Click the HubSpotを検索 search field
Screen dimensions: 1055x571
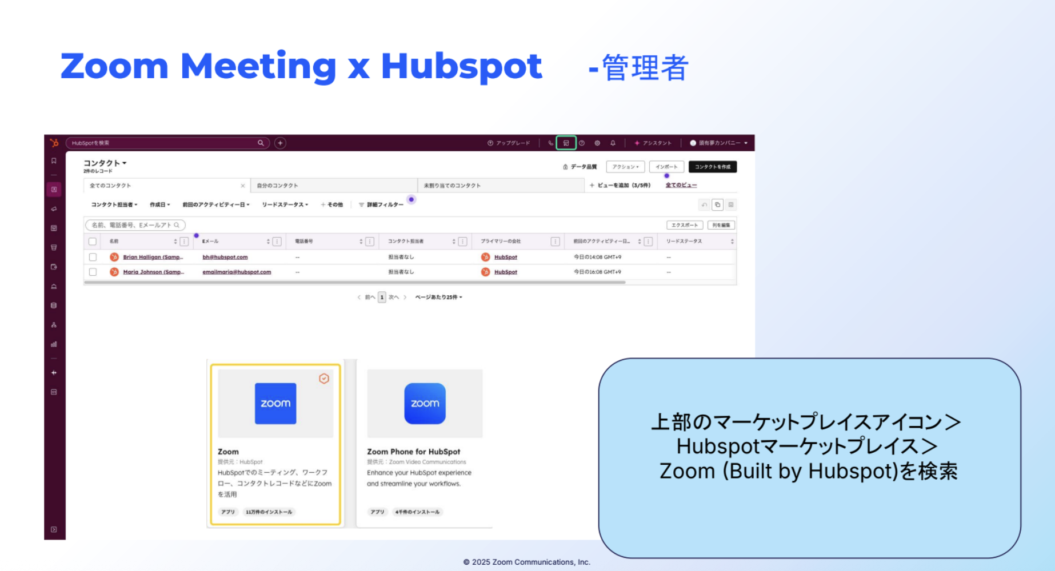[163, 143]
